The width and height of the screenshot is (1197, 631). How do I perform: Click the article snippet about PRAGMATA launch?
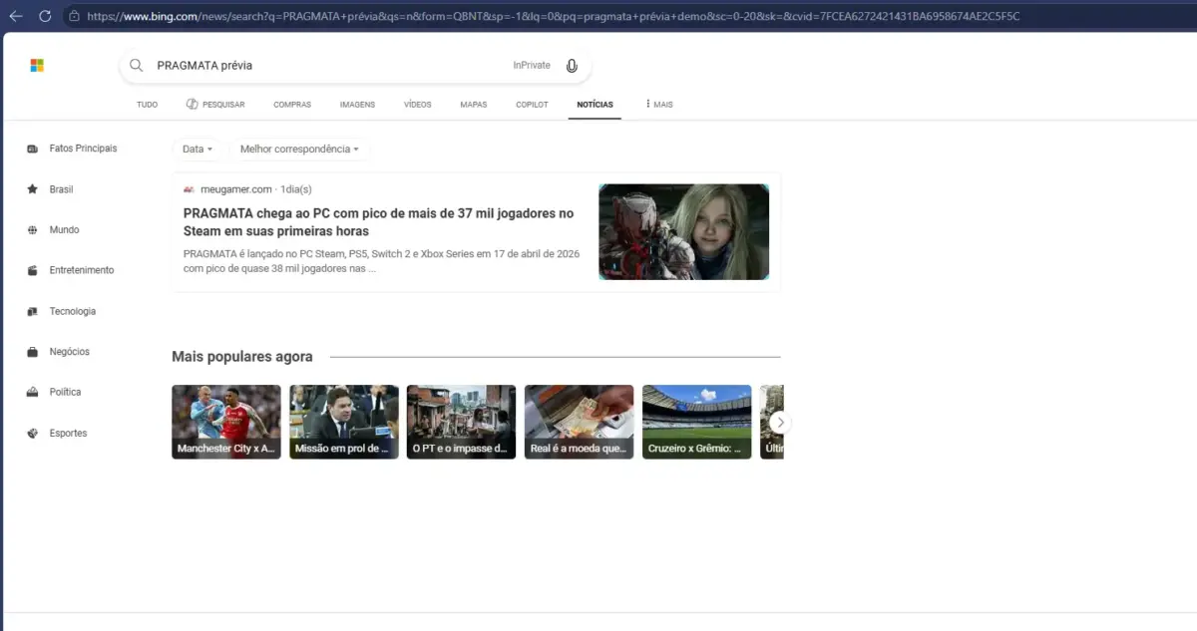pyautogui.click(x=381, y=261)
